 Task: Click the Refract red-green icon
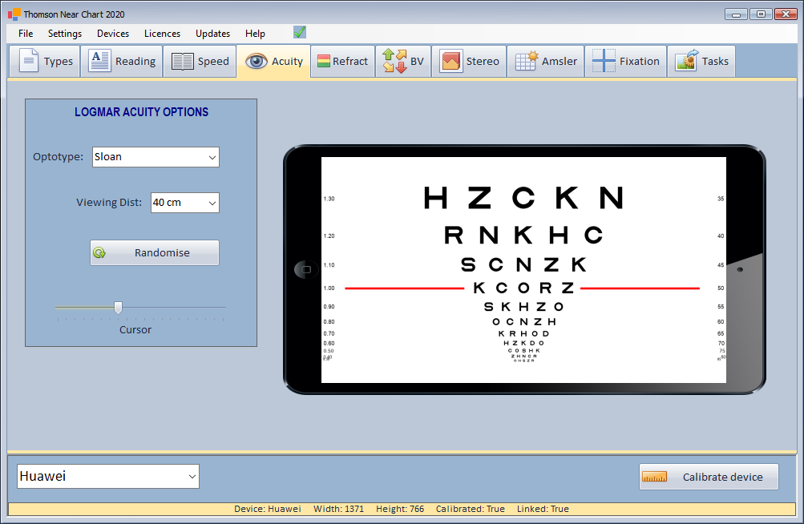324,62
